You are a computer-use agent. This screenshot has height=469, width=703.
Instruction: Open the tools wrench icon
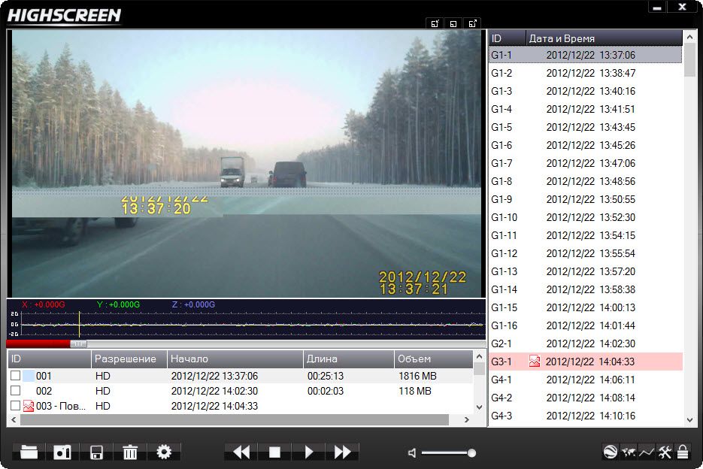[665, 452]
